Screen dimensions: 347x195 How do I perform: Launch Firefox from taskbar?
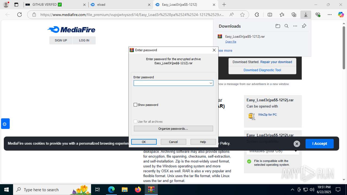coord(138,190)
